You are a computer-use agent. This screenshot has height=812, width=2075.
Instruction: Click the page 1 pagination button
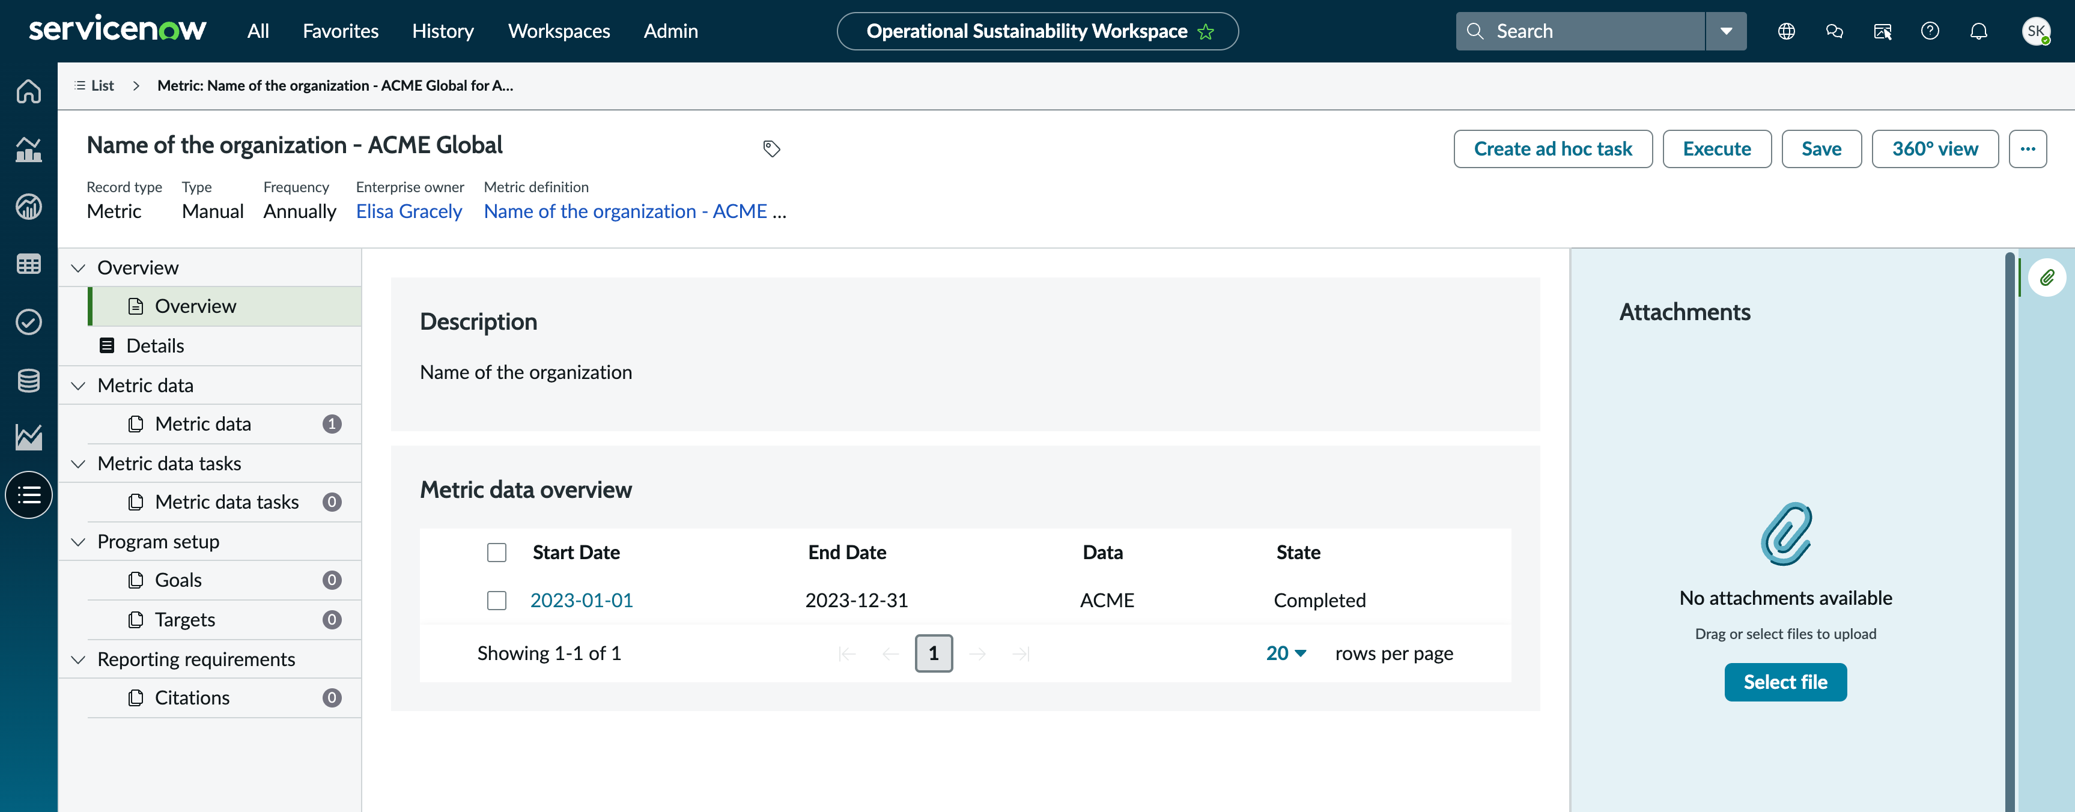(934, 653)
